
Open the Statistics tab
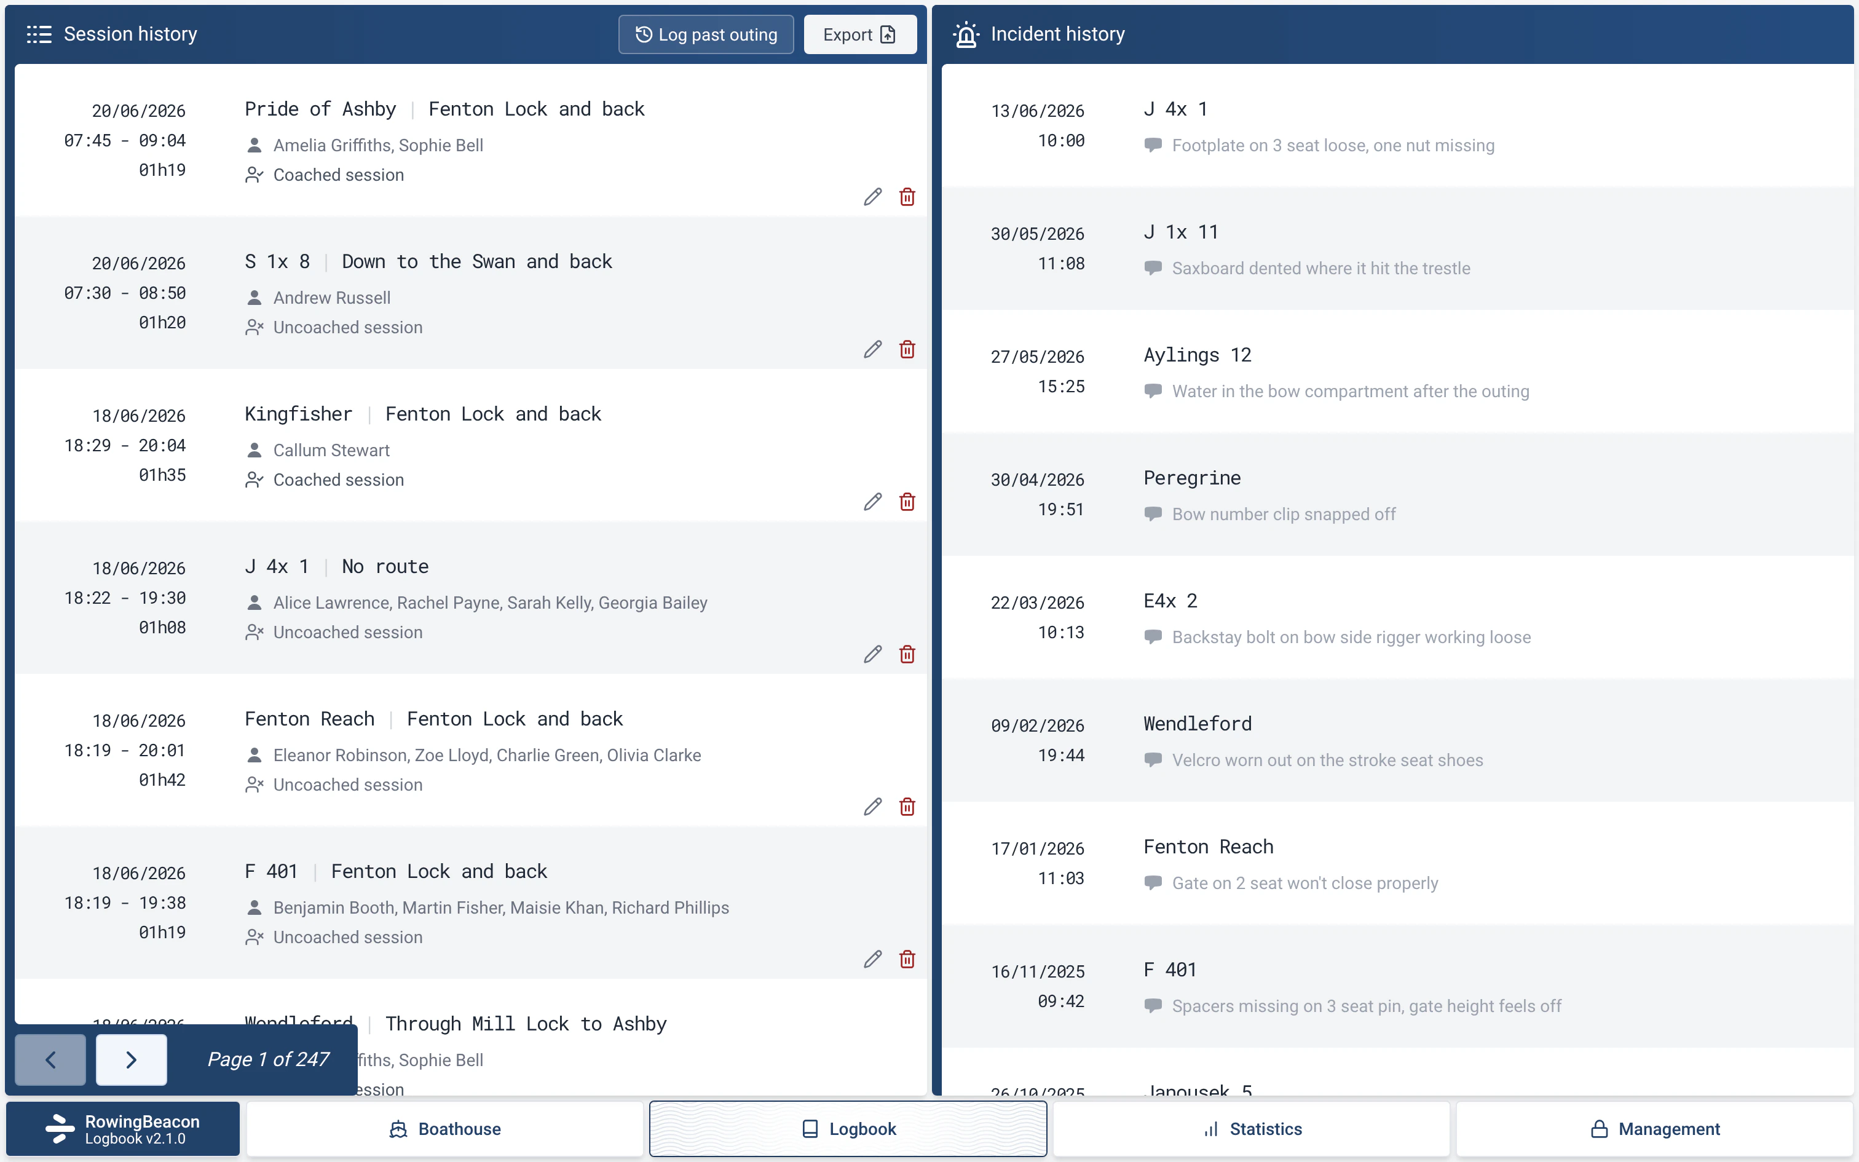tap(1252, 1129)
